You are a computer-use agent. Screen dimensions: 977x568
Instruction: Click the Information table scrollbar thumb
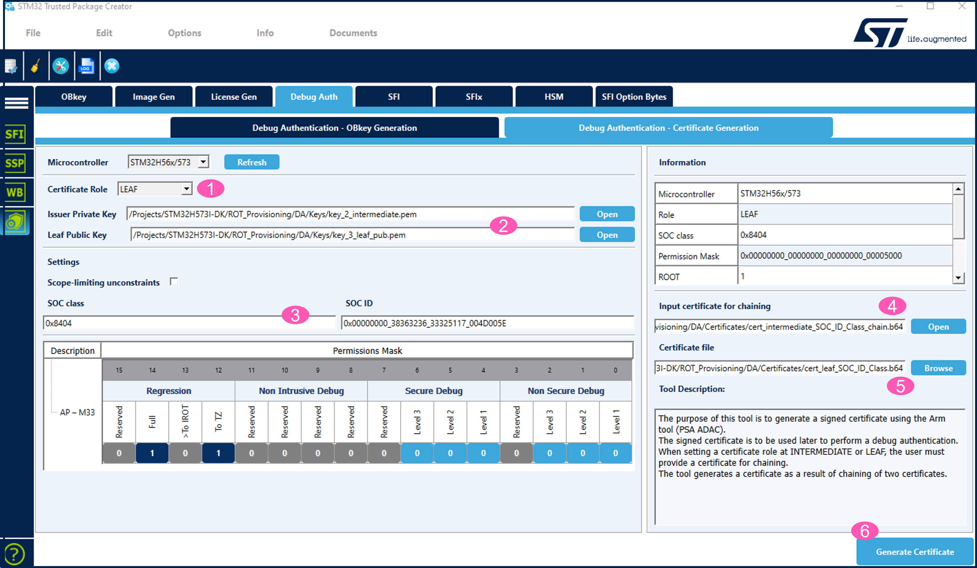coord(958,217)
